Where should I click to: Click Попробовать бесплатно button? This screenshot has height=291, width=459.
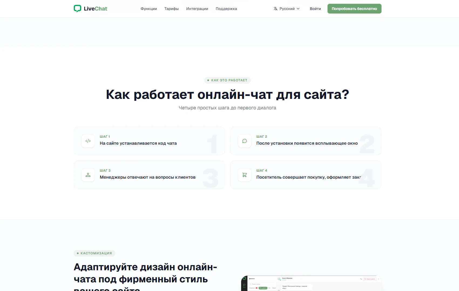354,9
